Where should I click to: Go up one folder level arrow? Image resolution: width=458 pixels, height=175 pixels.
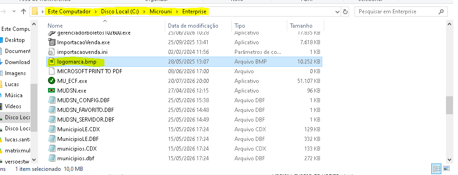(x=24, y=12)
